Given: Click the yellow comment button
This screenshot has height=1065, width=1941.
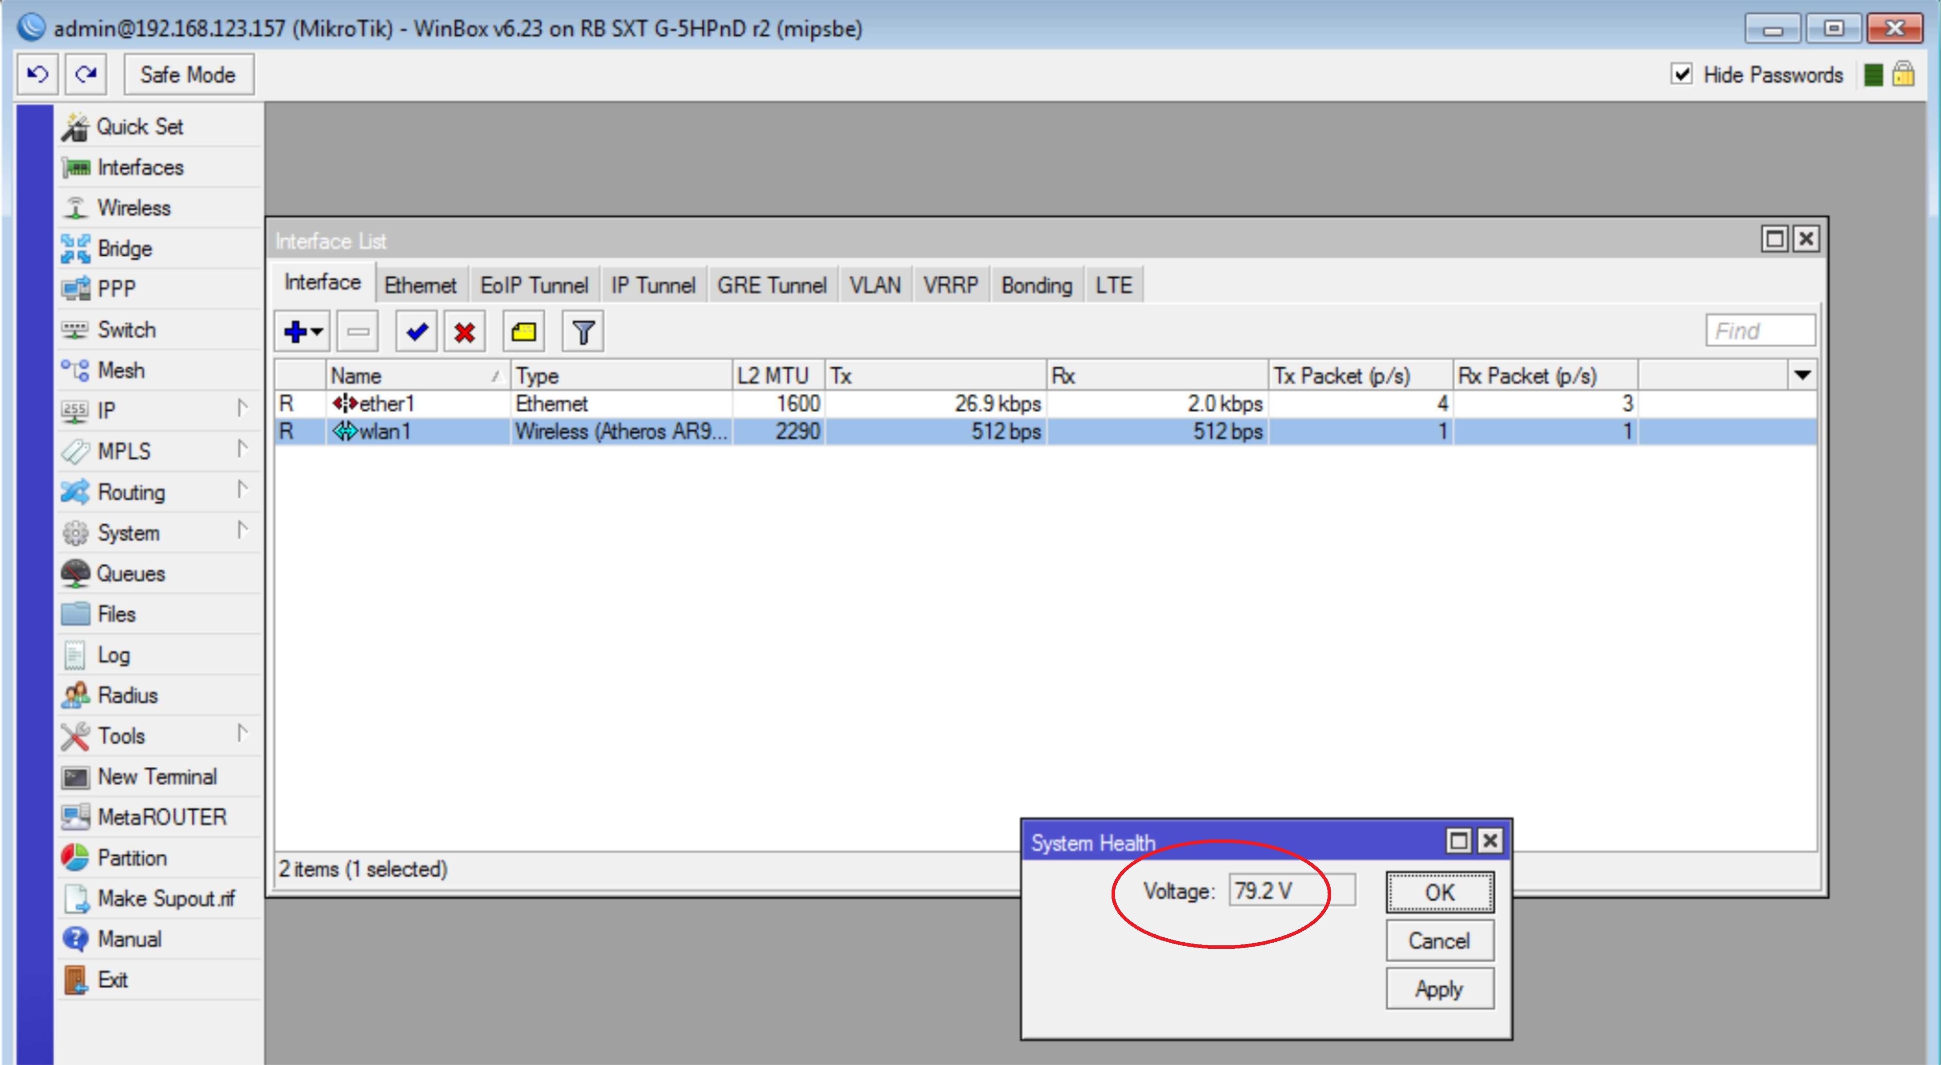Looking at the screenshot, I should [524, 331].
